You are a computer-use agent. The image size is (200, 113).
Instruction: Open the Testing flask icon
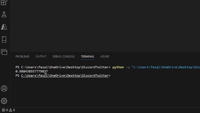click(x=4, y=14)
